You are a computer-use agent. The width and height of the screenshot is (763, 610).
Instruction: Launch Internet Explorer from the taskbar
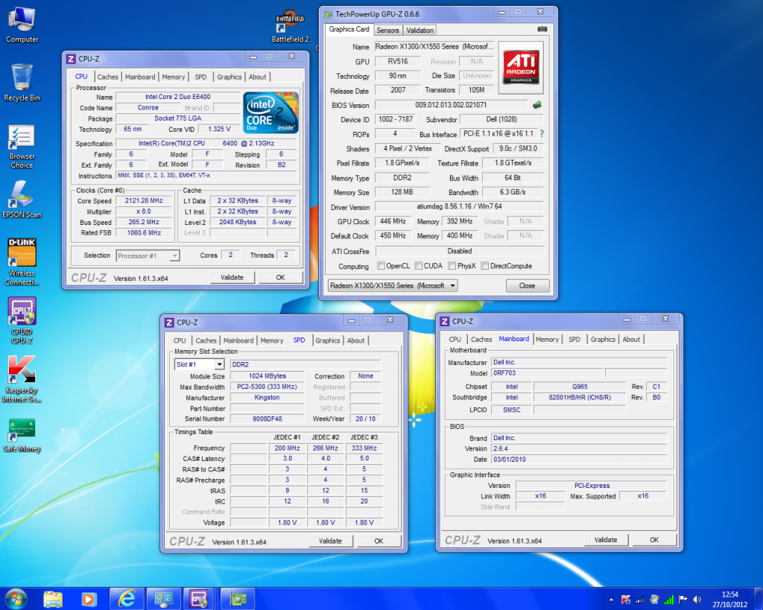[x=126, y=598]
